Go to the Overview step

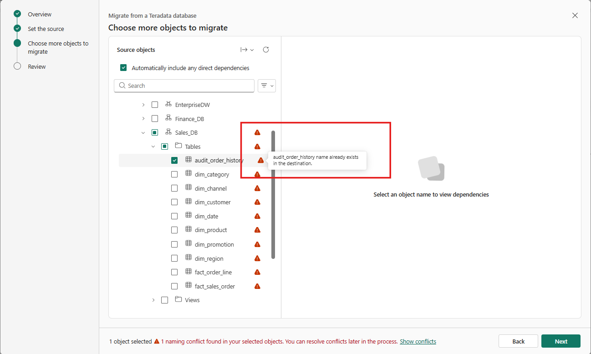40,14
